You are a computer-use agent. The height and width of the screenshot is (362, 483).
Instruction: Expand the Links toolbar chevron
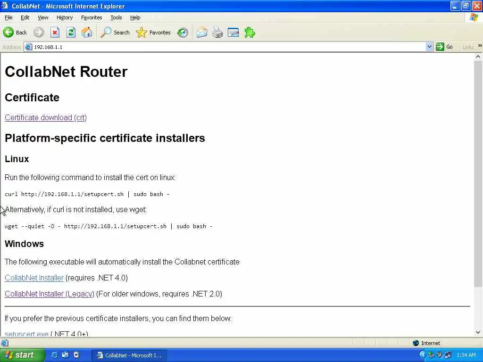tap(480, 46)
